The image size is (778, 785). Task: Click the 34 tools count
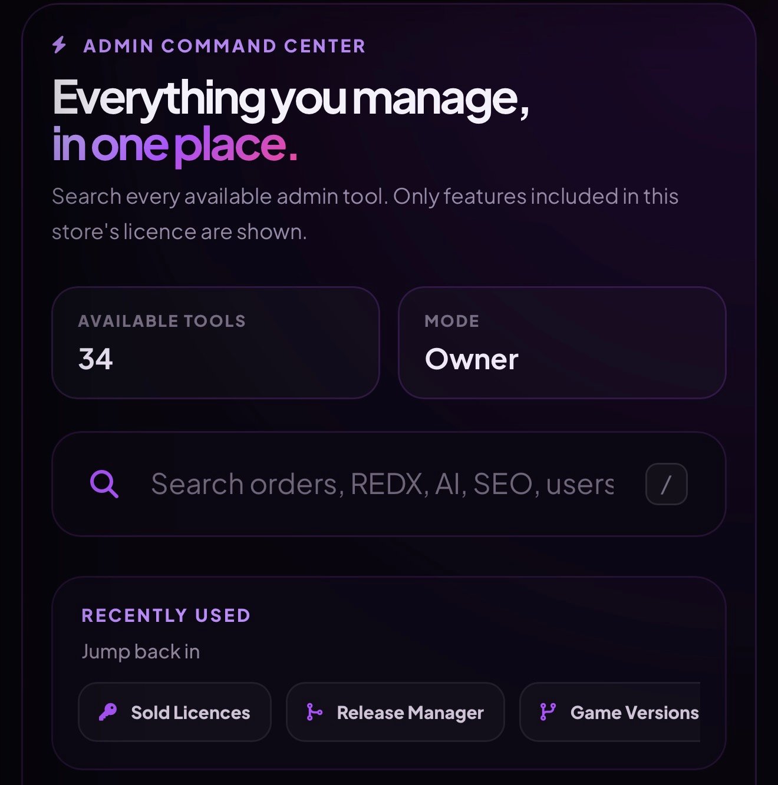coord(95,359)
